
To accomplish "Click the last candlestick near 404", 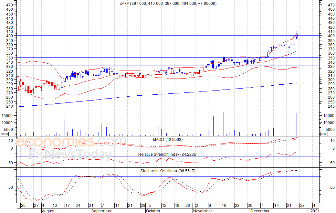I will (x=297, y=35).
